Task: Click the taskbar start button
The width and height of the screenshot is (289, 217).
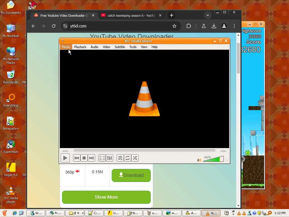Action: pyautogui.click(x=5, y=213)
